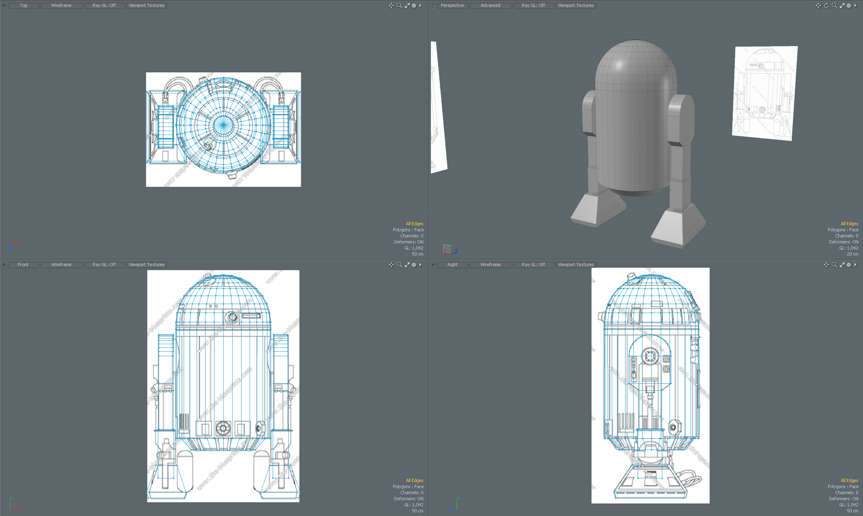Image resolution: width=863 pixels, height=516 pixels.
Task: Click 'Channels: 0' text in Right viewport
Action: (846, 493)
